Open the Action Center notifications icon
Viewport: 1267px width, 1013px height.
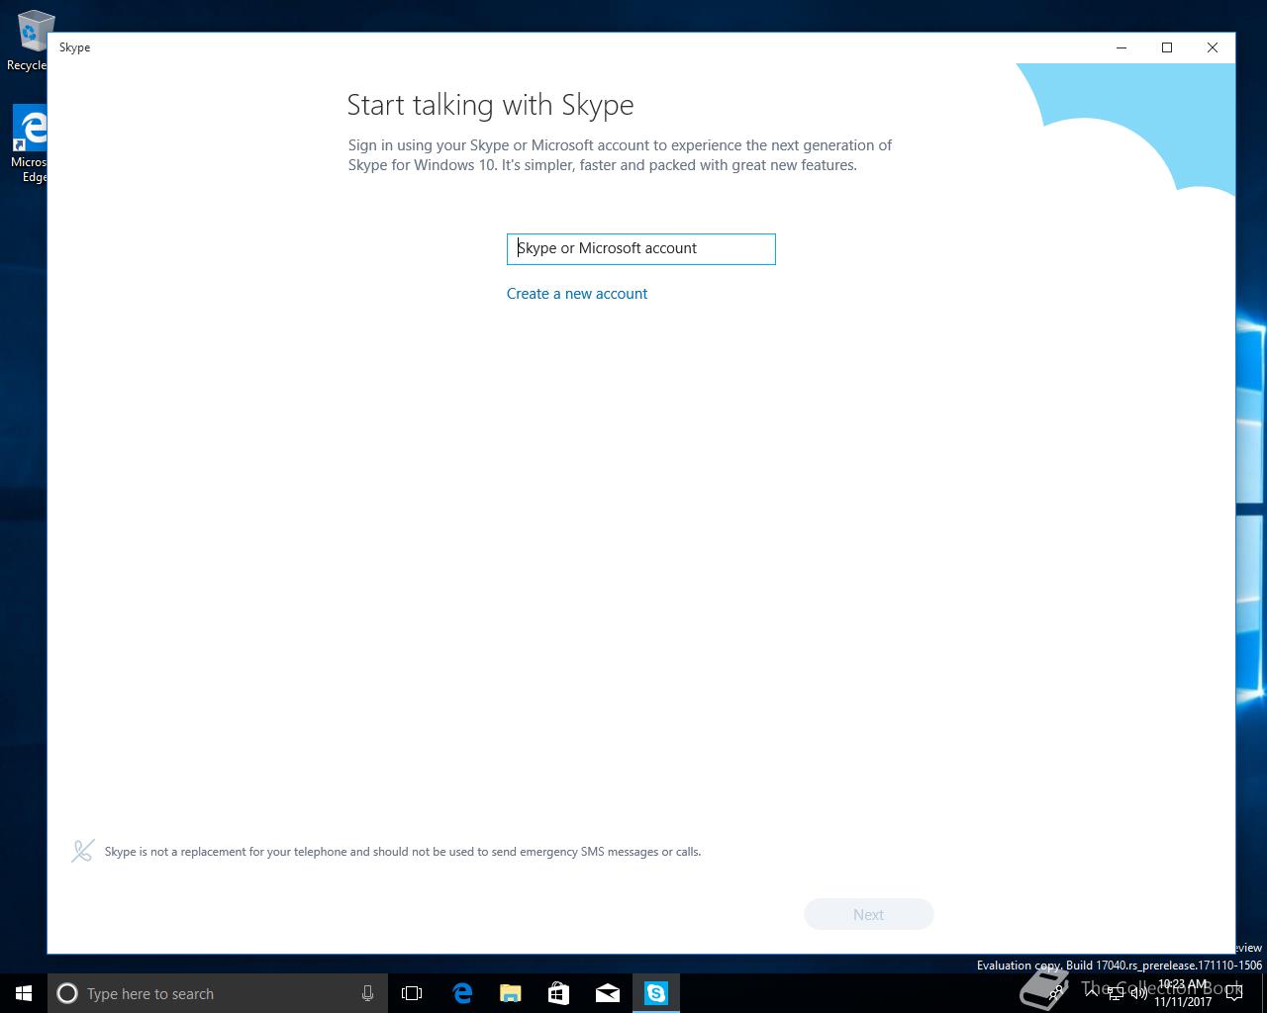(1234, 993)
